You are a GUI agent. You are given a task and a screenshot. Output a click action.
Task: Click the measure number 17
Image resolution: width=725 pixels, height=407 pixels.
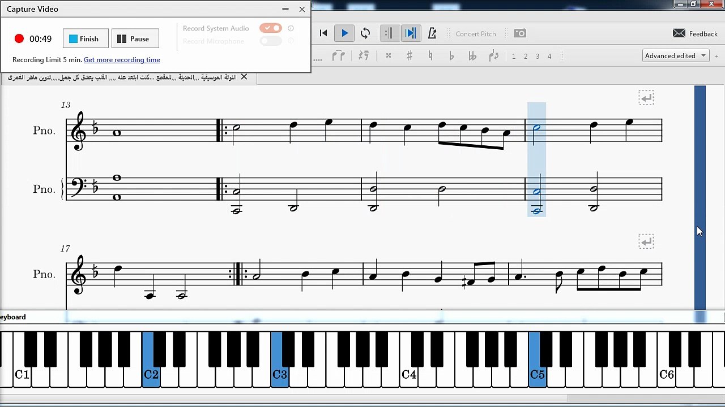[x=66, y=248]
